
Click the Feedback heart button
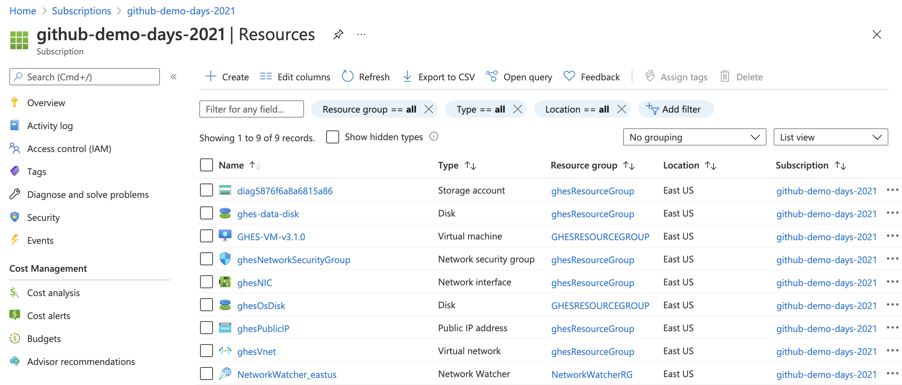592,77
